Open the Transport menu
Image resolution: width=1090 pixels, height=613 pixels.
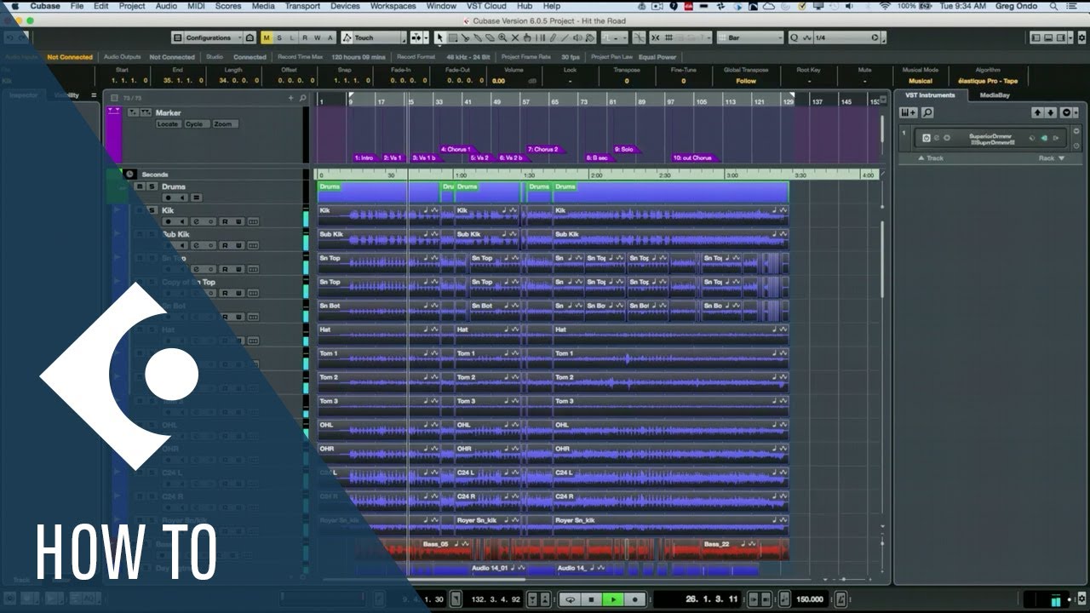click(x=302, y=6)
